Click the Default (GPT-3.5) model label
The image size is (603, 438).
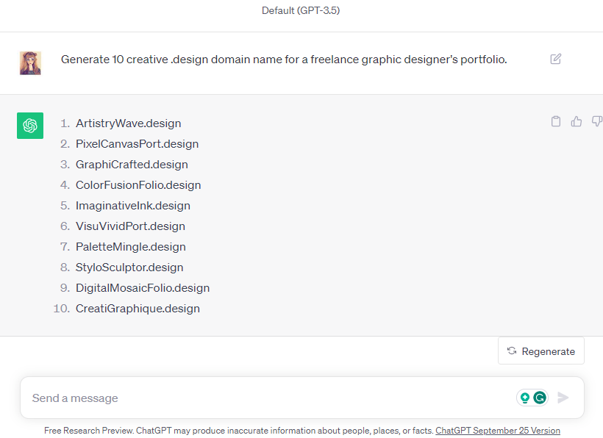click(301, 10)
